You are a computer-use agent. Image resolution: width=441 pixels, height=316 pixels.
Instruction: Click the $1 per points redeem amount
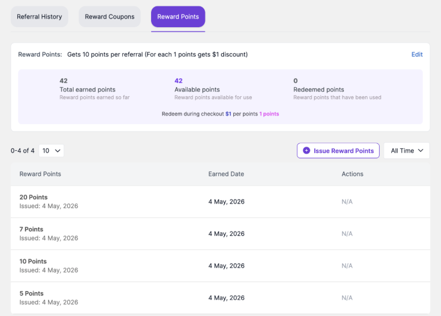228,114
